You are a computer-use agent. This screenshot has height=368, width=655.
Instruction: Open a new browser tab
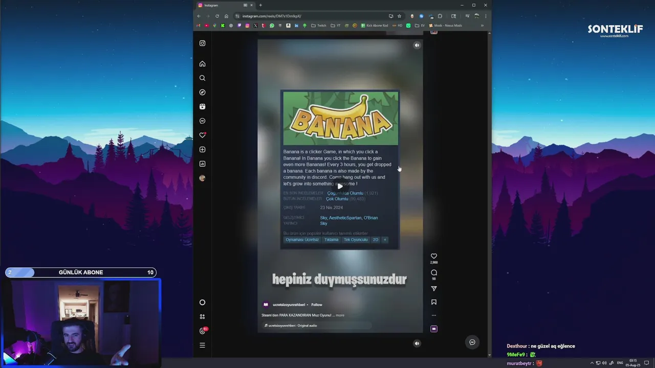[x=260, y=5]
